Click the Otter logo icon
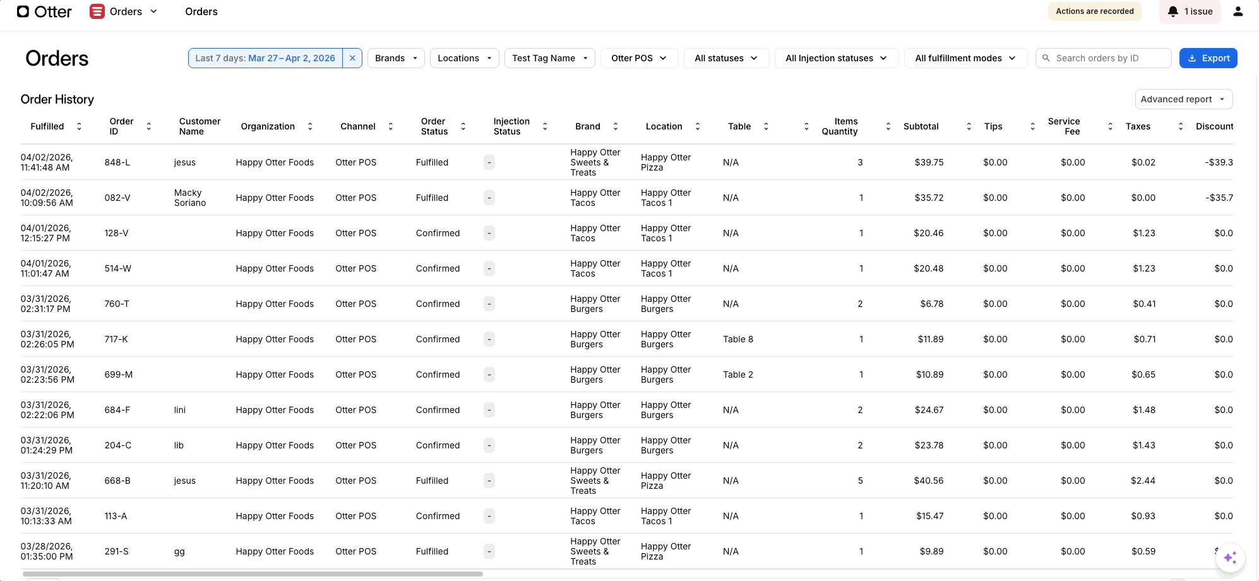The height and width of the screenshot is (581, 1259). (x=23, y=11)
